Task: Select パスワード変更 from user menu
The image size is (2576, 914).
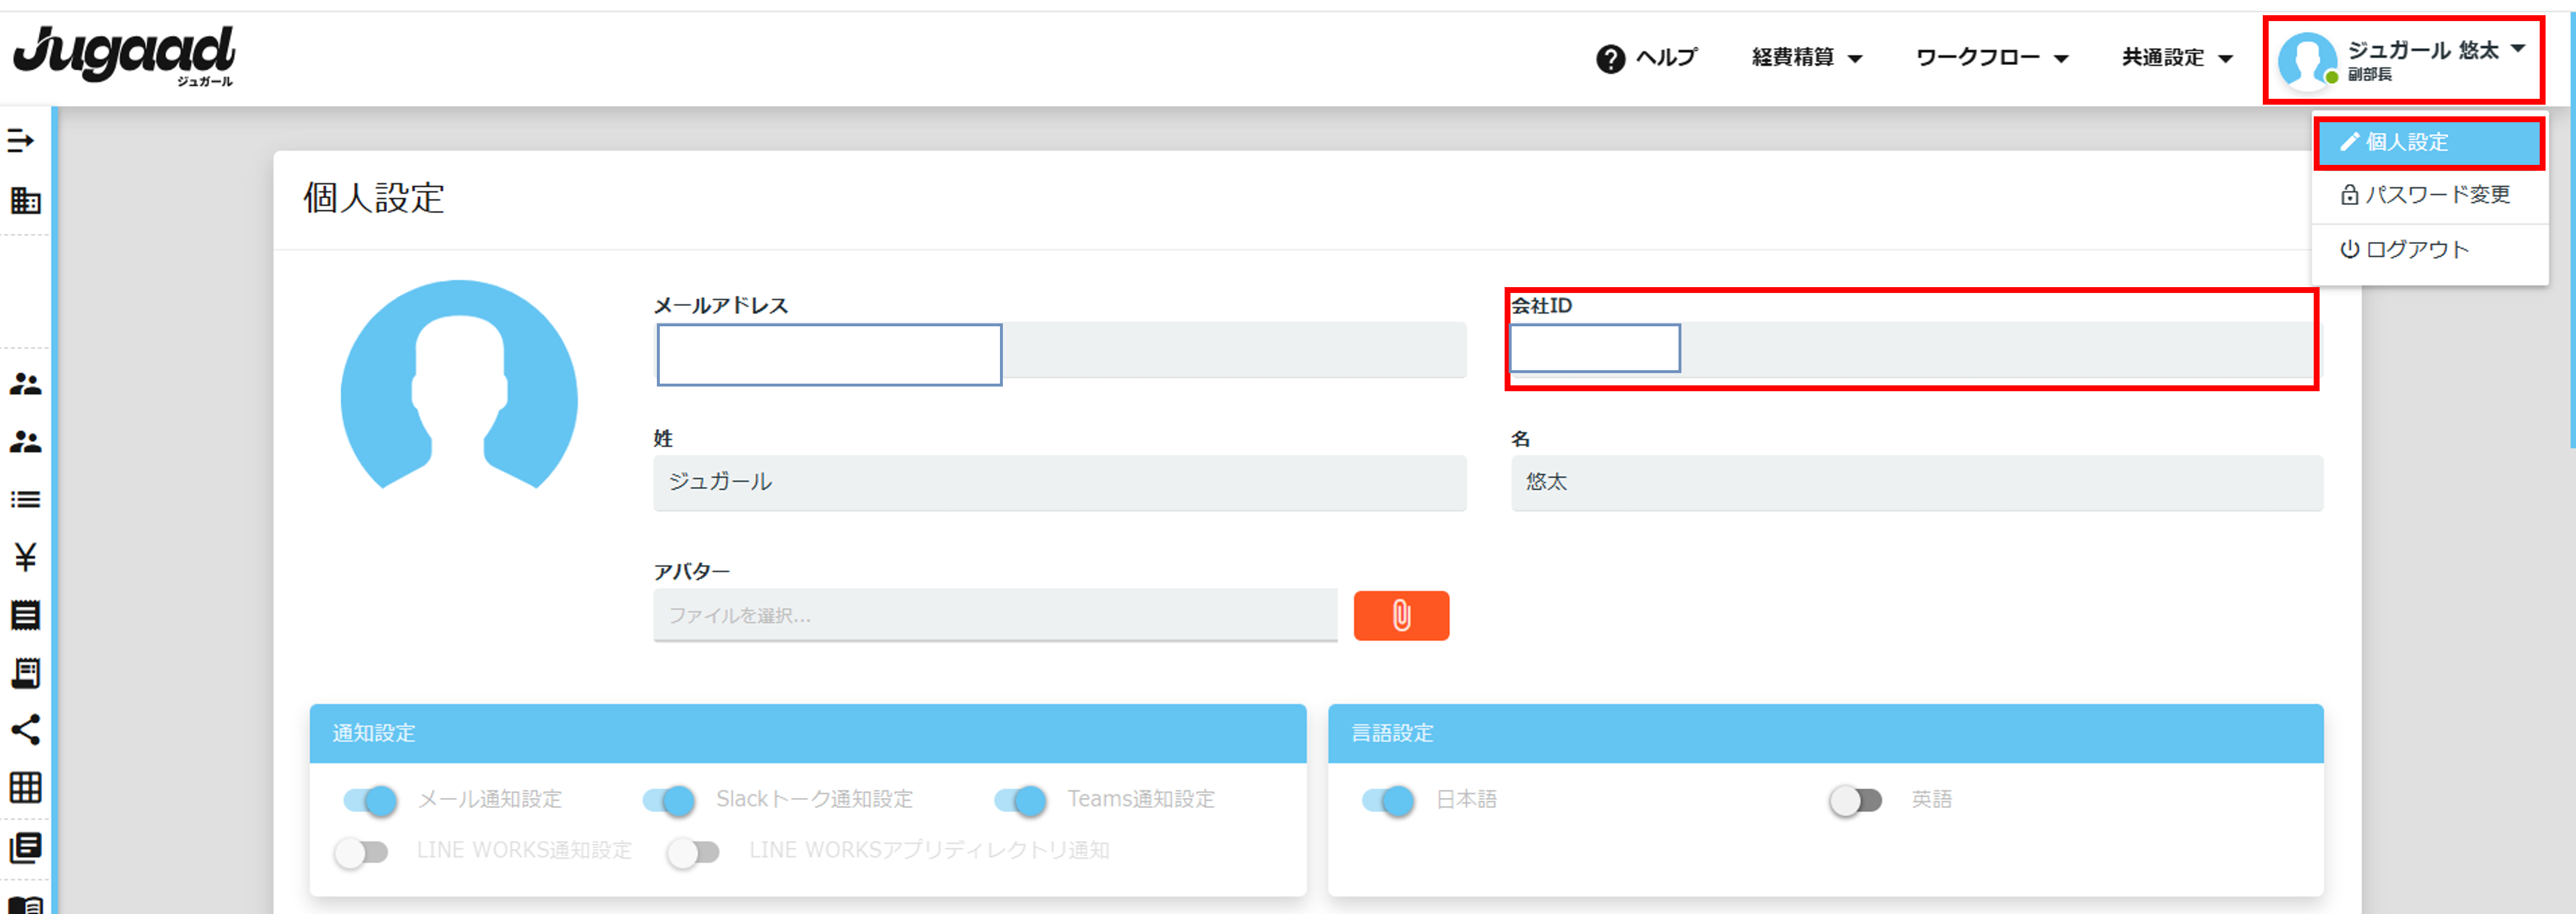Action: point(2429,195)
